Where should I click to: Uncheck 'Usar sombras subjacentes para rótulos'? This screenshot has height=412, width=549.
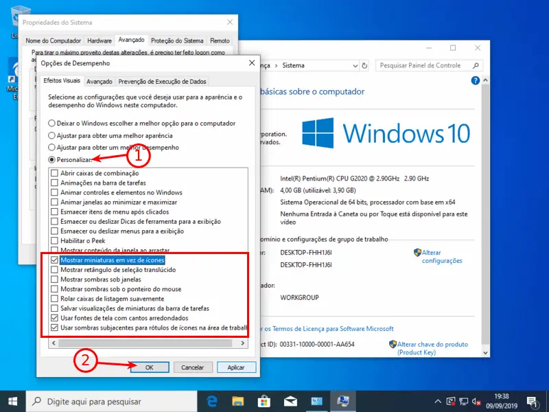coord(54,328)
